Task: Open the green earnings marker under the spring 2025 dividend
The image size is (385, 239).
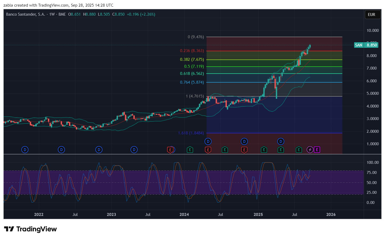Action: 281,150
